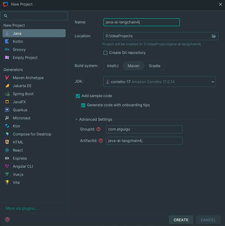Choose the Spring Boot generator icon

[x=7, y=94]
